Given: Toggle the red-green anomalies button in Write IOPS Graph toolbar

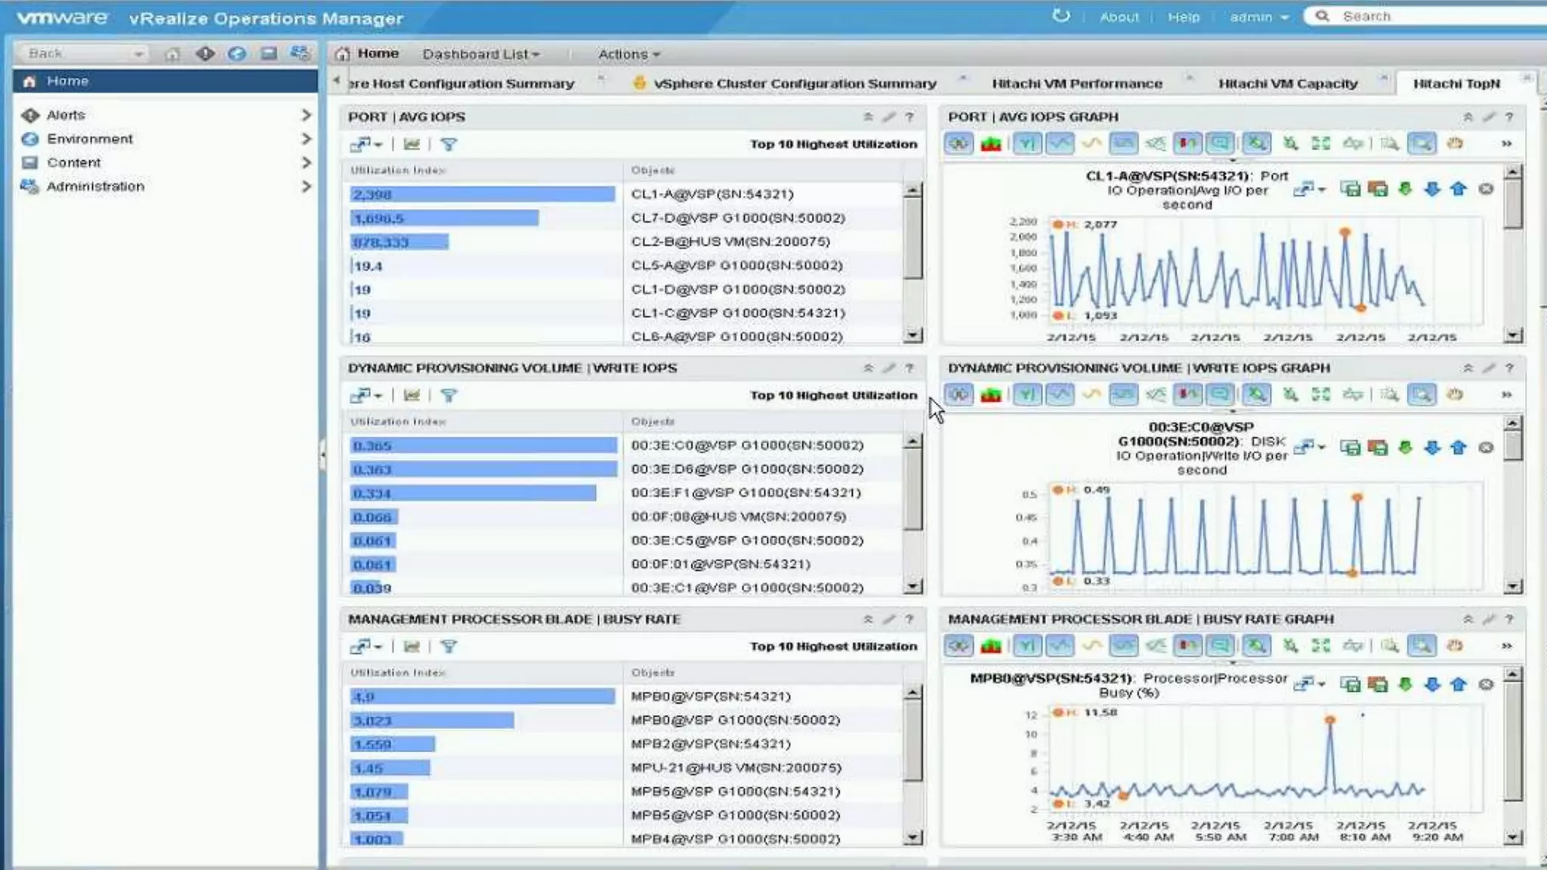Looking at the screenshot, I should pos(1187,394).
